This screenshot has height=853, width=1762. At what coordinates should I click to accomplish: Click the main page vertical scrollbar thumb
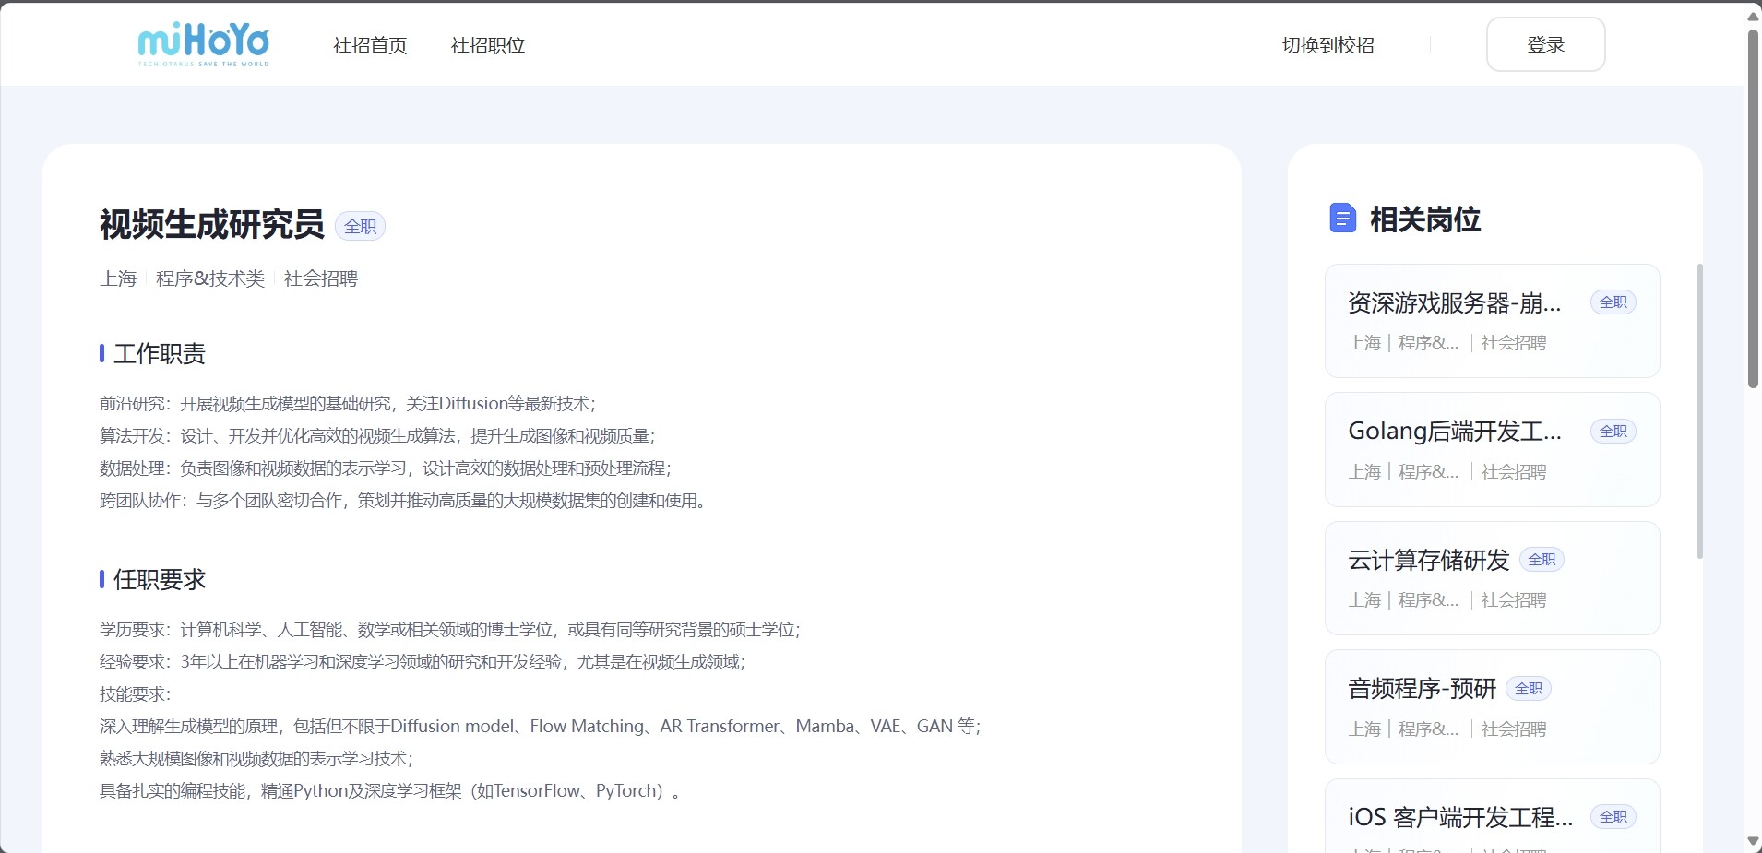click(1753, 207)
